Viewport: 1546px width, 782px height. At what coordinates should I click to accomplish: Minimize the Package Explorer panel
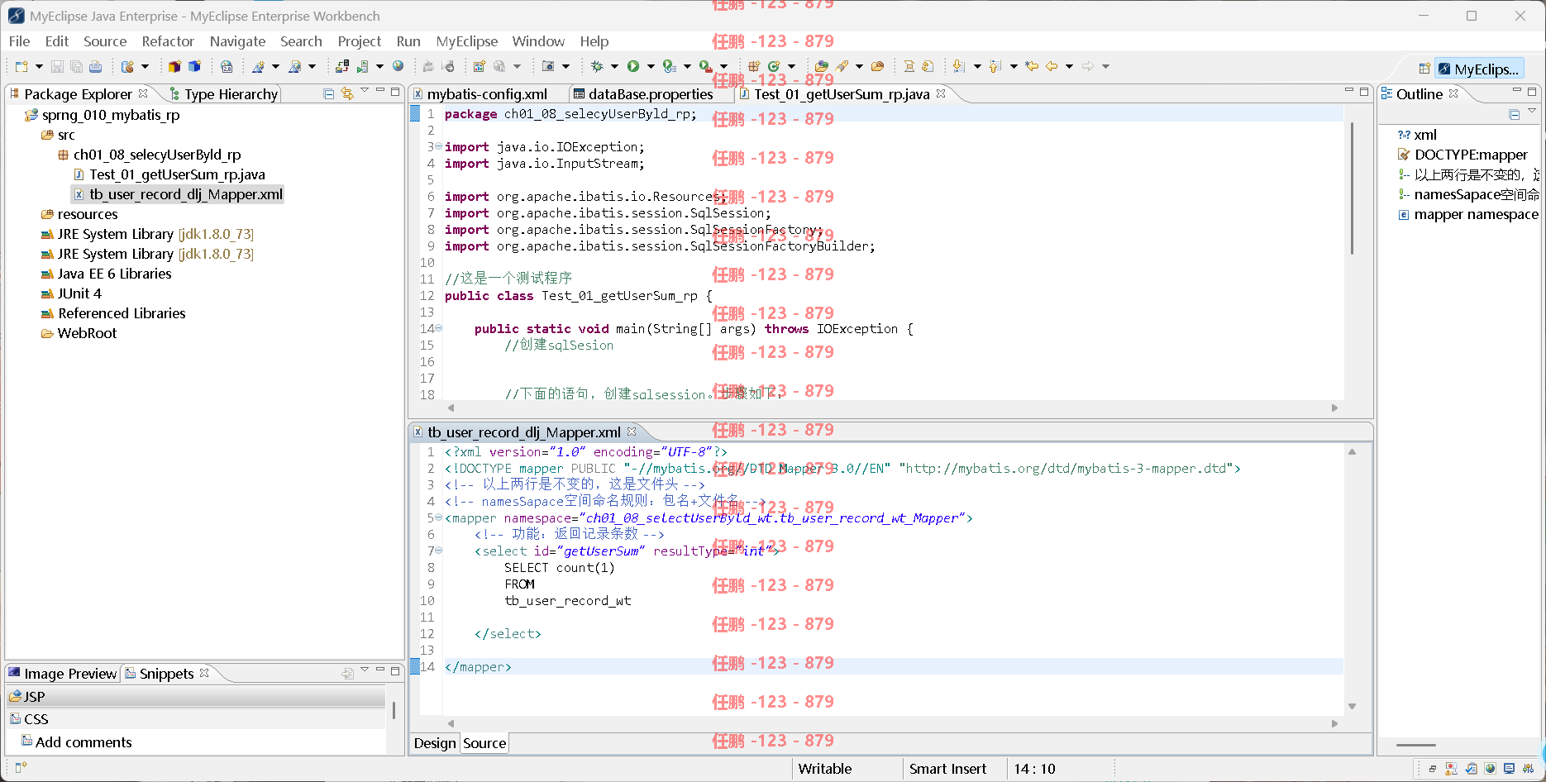(x=380, y=90)
